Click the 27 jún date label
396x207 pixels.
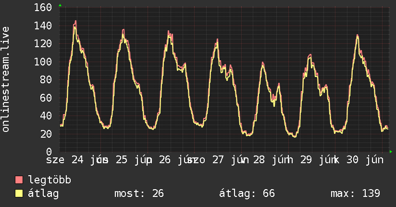[x=231, y=160]
